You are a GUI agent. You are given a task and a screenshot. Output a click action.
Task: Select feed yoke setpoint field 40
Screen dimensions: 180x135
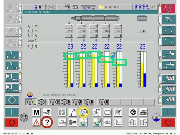pyautogui.click(x=142, y=31)
